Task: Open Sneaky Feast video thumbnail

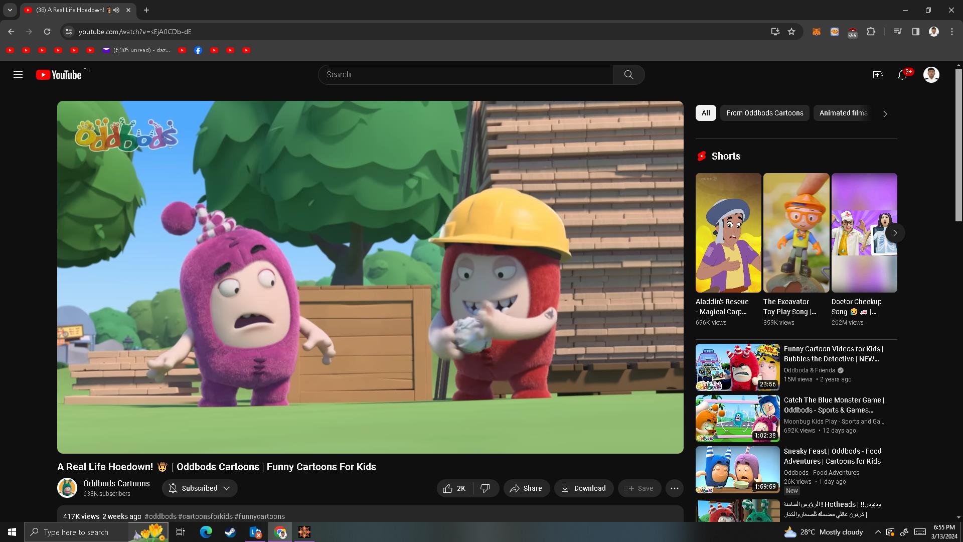Action: (738, 470)
